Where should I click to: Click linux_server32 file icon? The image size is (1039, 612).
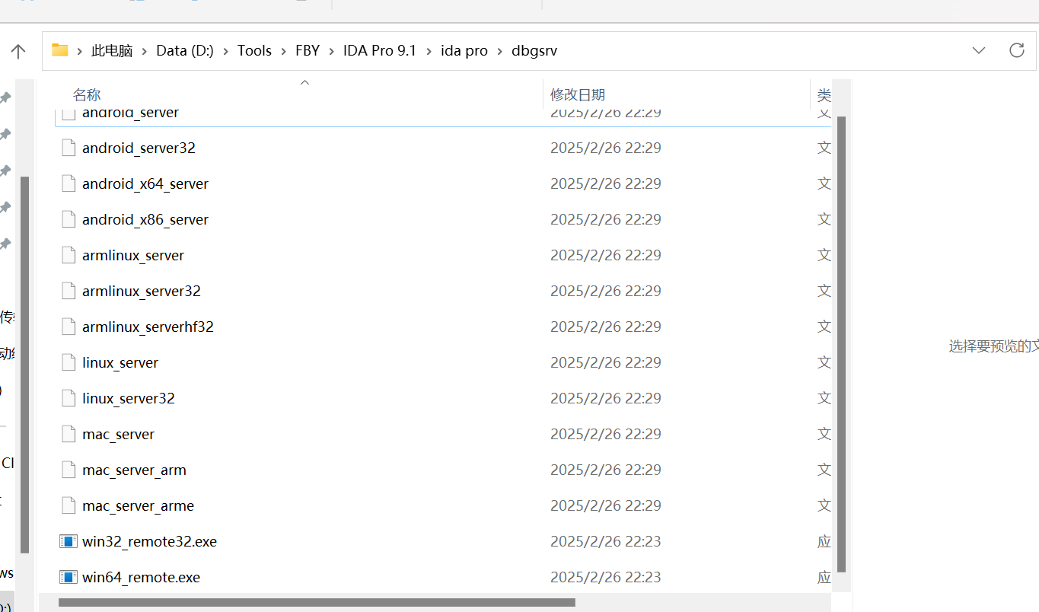pos(69,398)
